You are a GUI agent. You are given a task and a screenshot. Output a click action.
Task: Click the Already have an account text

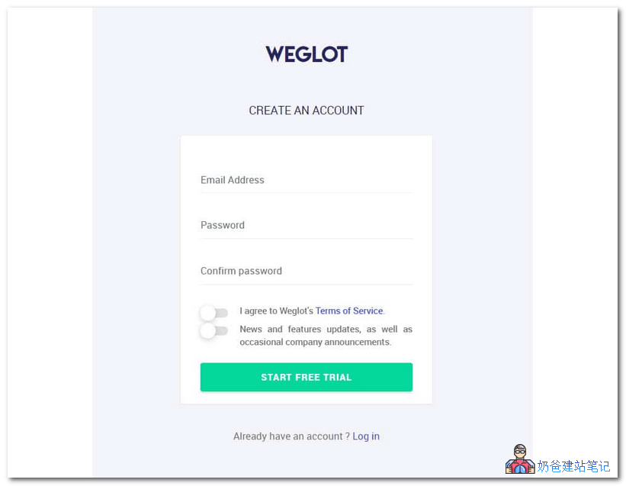point(288,436)
